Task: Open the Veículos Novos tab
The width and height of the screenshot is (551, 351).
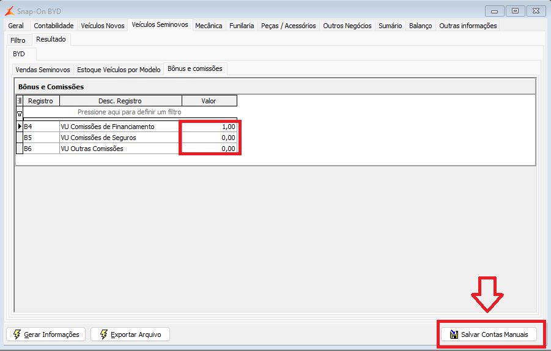Action: click(x=103, y=26)
